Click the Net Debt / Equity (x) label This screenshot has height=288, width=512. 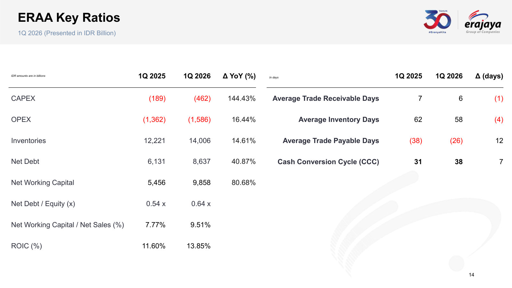coord(43,204)
